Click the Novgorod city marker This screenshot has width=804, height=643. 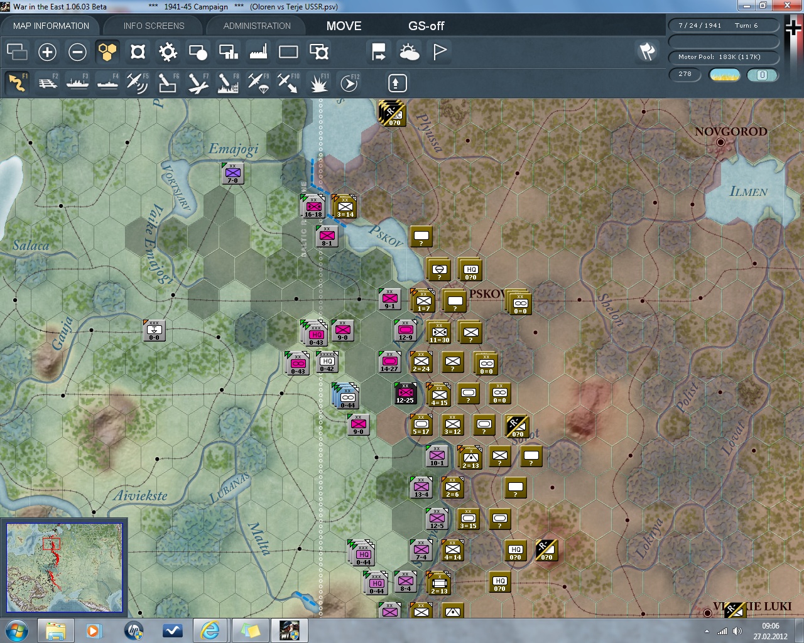click(720, 143)
